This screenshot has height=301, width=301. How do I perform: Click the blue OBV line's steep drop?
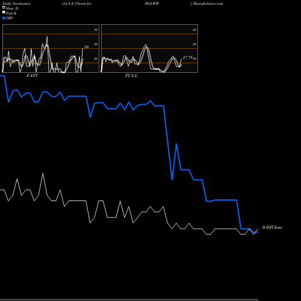[x=168, y=140]
